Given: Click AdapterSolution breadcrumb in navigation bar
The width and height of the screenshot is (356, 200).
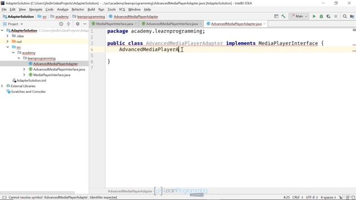Looking at the screenshot, I should coord(18,17).
